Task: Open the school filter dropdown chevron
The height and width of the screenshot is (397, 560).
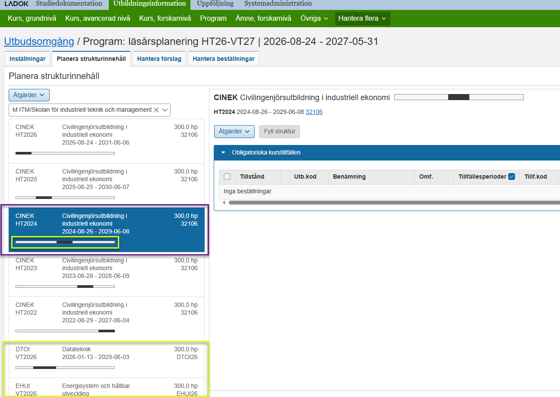Action: click(165, 110)
